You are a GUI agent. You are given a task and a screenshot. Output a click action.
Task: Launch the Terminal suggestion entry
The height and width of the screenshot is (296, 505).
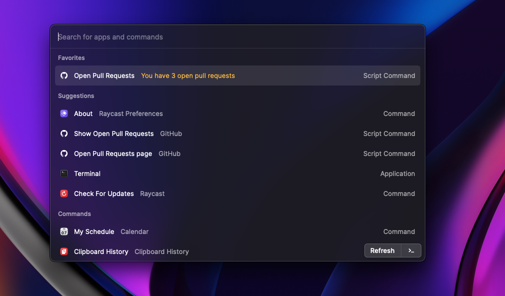[x=87, y=173]
